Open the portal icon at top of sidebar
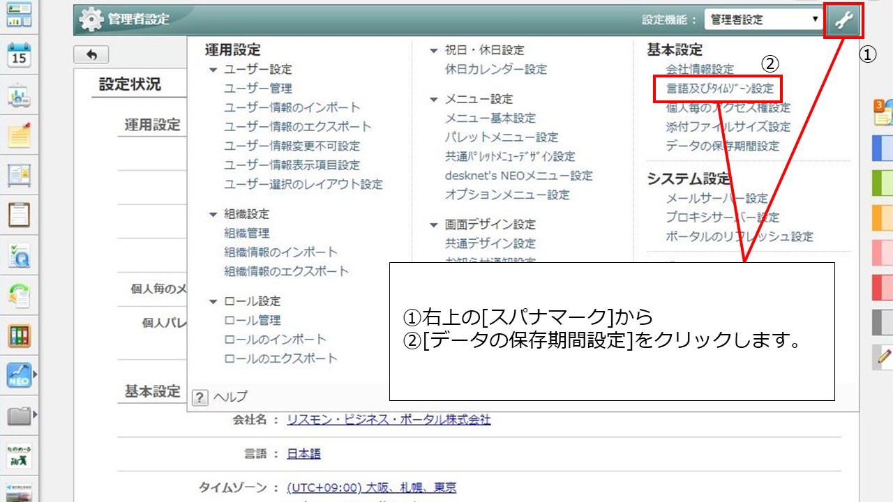The image size is (893, 502). point(19,15)
